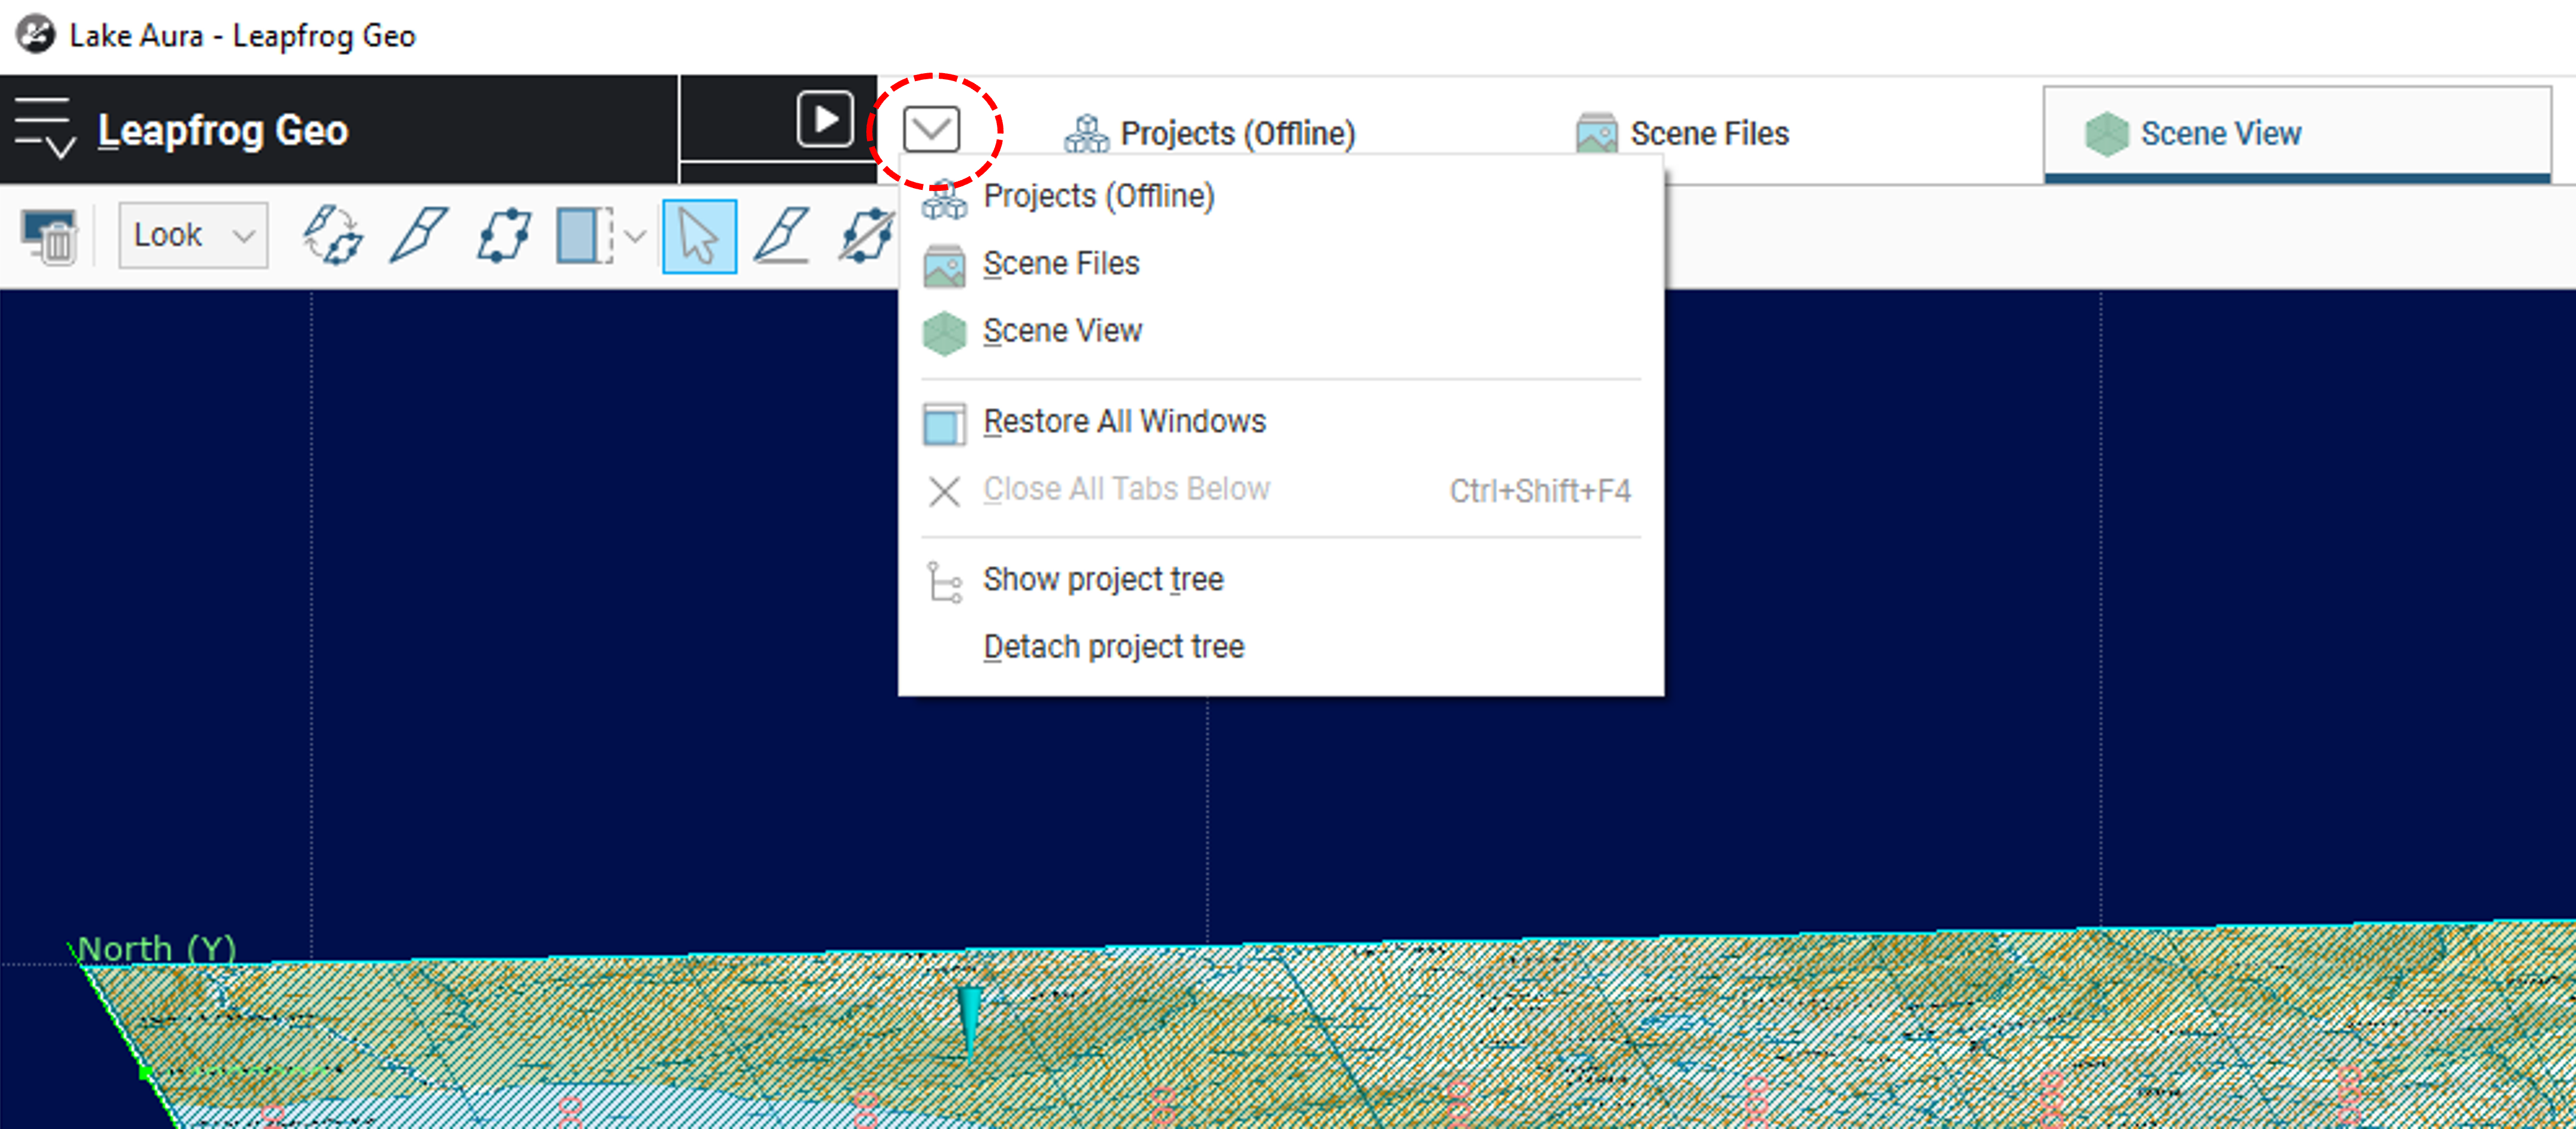Switch to the Projects (Offline) tab
2576x1129 pixels.
1210,133
